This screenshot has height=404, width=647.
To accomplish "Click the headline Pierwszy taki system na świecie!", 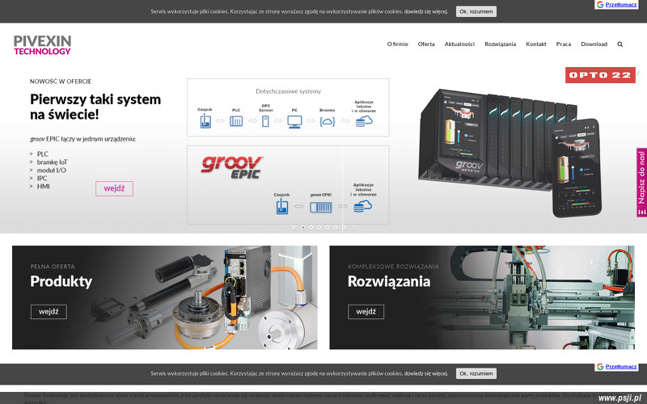I will click(x=95, y=107).
